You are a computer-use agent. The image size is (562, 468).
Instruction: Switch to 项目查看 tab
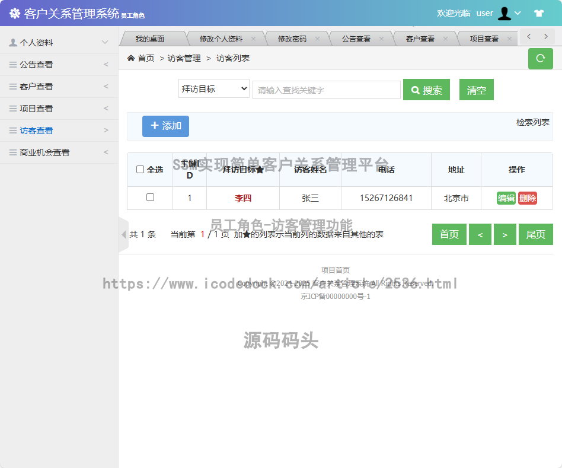(484, 39)
